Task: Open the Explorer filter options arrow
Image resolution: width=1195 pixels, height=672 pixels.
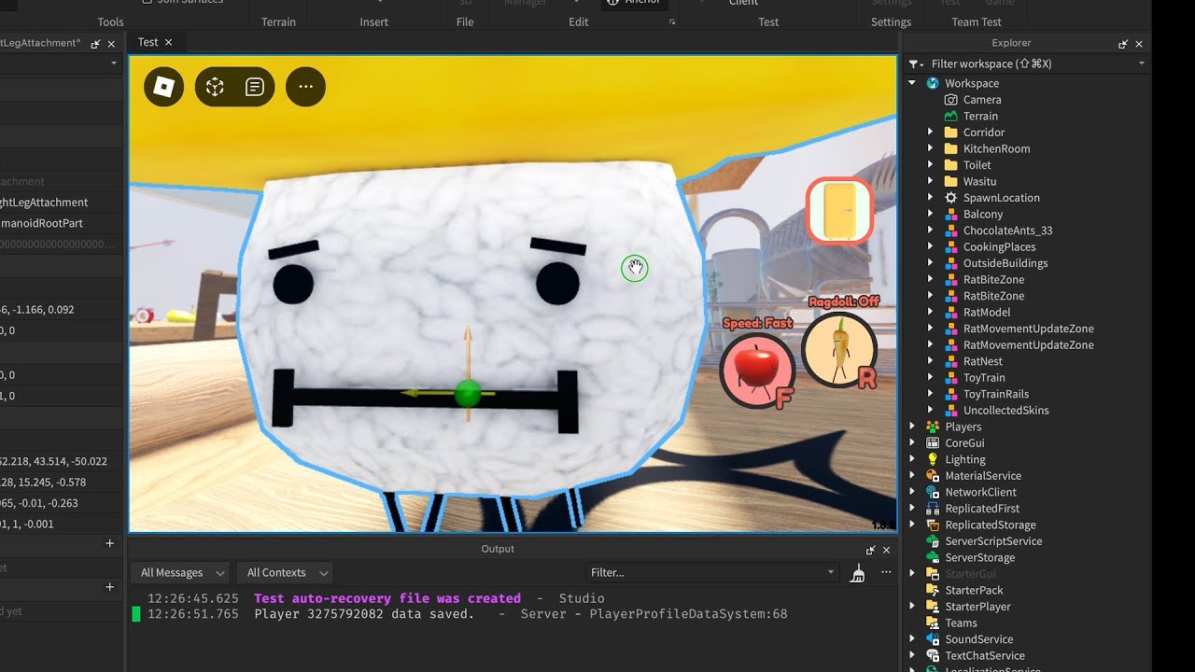Action: (1142, 63)
